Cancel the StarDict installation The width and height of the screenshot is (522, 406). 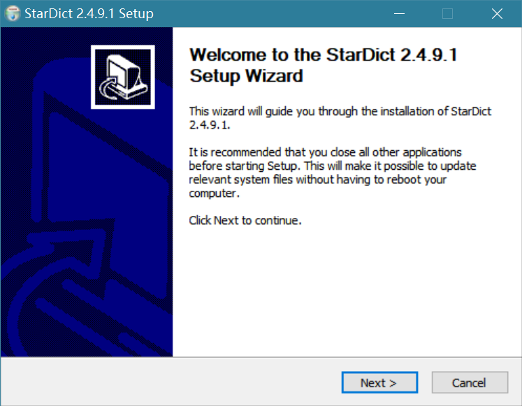tap(469, 382)
